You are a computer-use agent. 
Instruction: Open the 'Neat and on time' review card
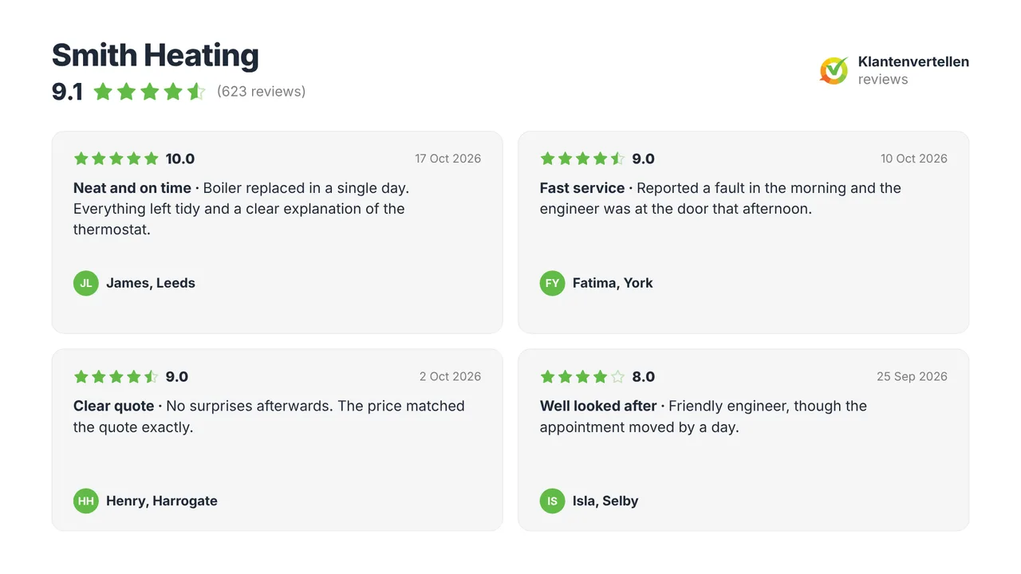click(278, 232)
